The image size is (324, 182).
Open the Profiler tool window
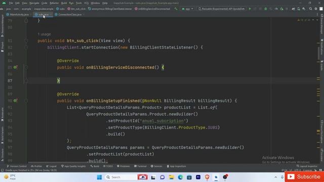click(x=36, y=166)
